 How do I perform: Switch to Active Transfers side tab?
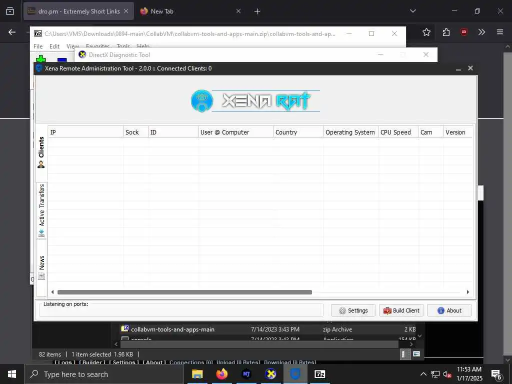click(x=41, y=210)
